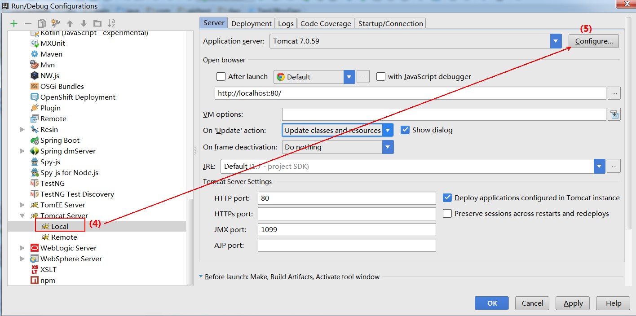Switch to the Logs tab
The height and width of the screenshot is (316, 636).
(x=286, y=23)
